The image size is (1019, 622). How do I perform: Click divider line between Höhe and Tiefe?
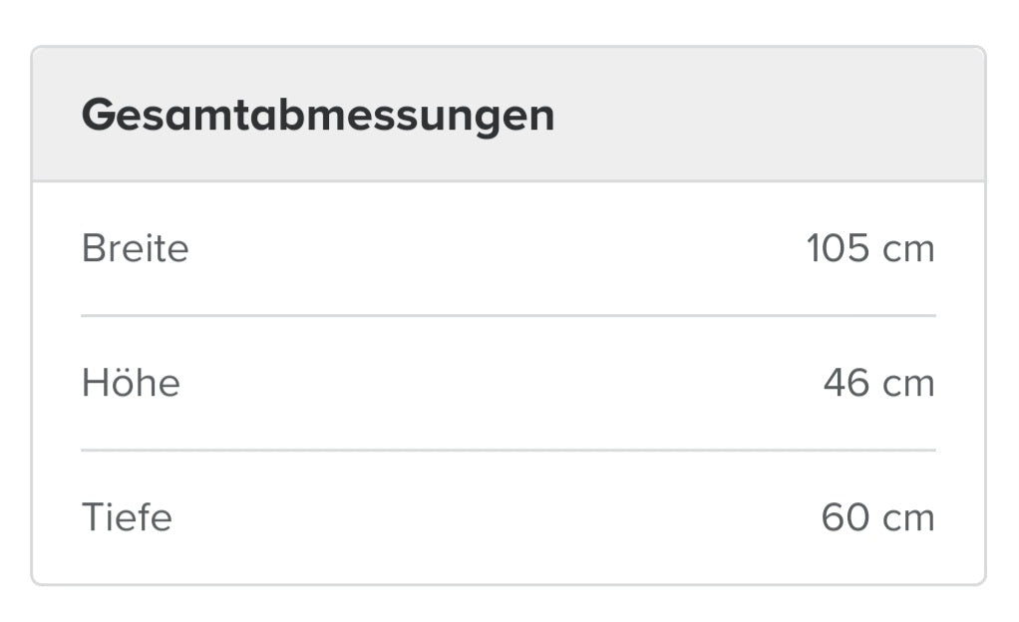(509, 450)
